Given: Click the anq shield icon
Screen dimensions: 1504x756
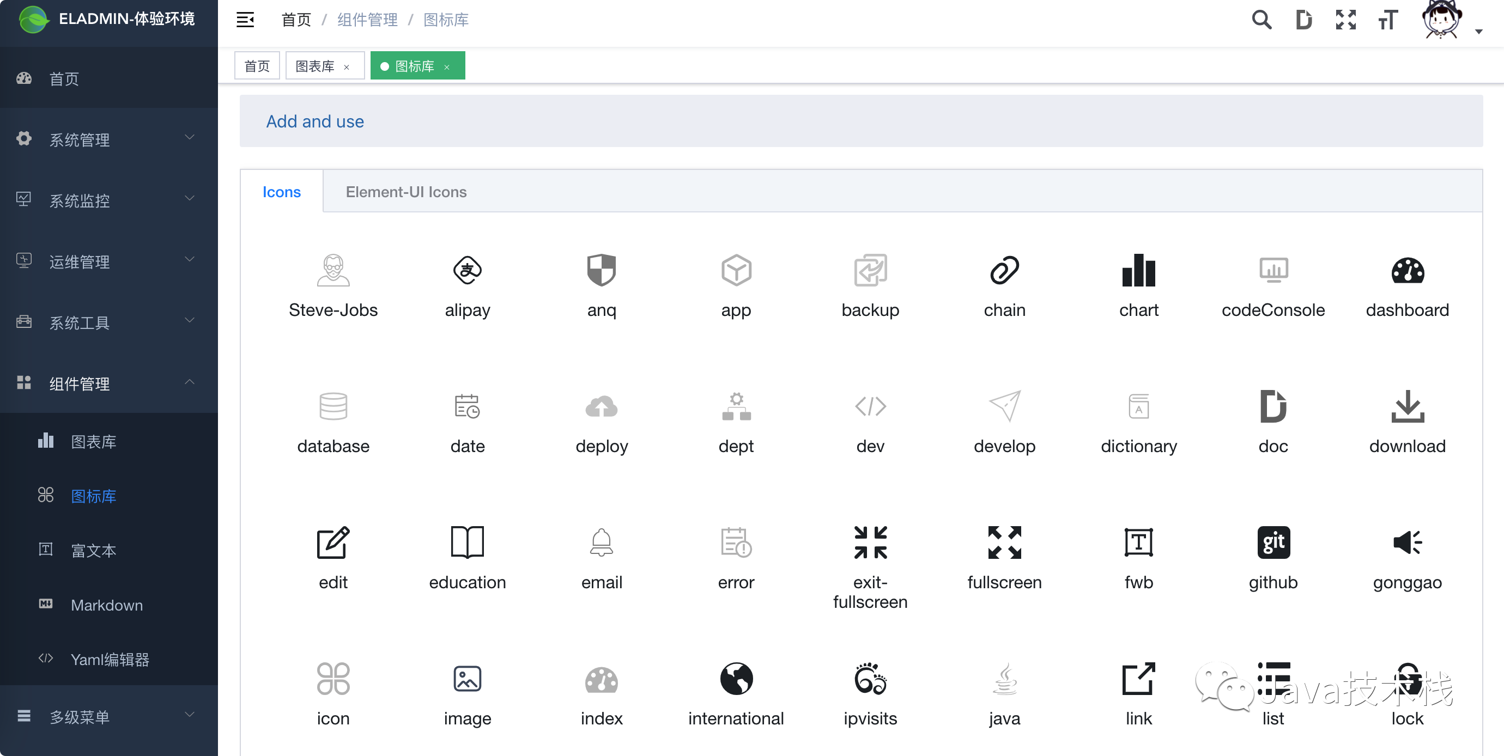Looking at the screenshot, I should point(602,270).
